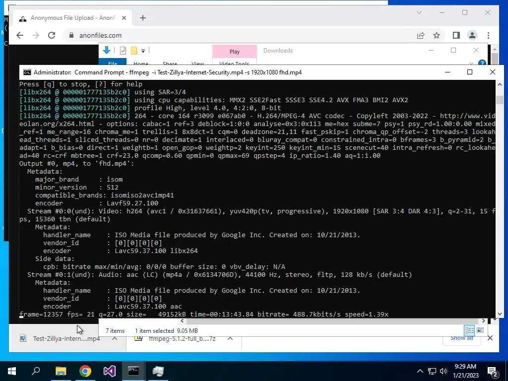Switch Explorer to details view icon
Screen dimensions: 508x381
click(x=469, y=330)
